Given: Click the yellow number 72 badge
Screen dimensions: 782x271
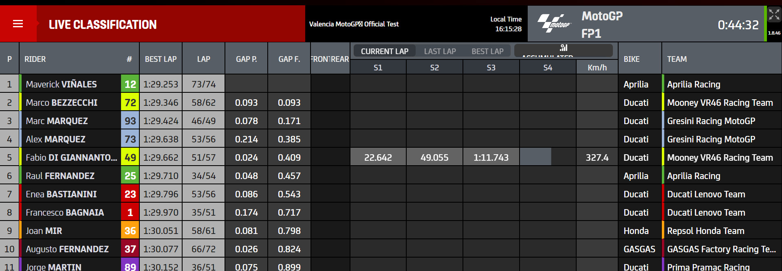Looking at the screenshot, I should [130, 103].
